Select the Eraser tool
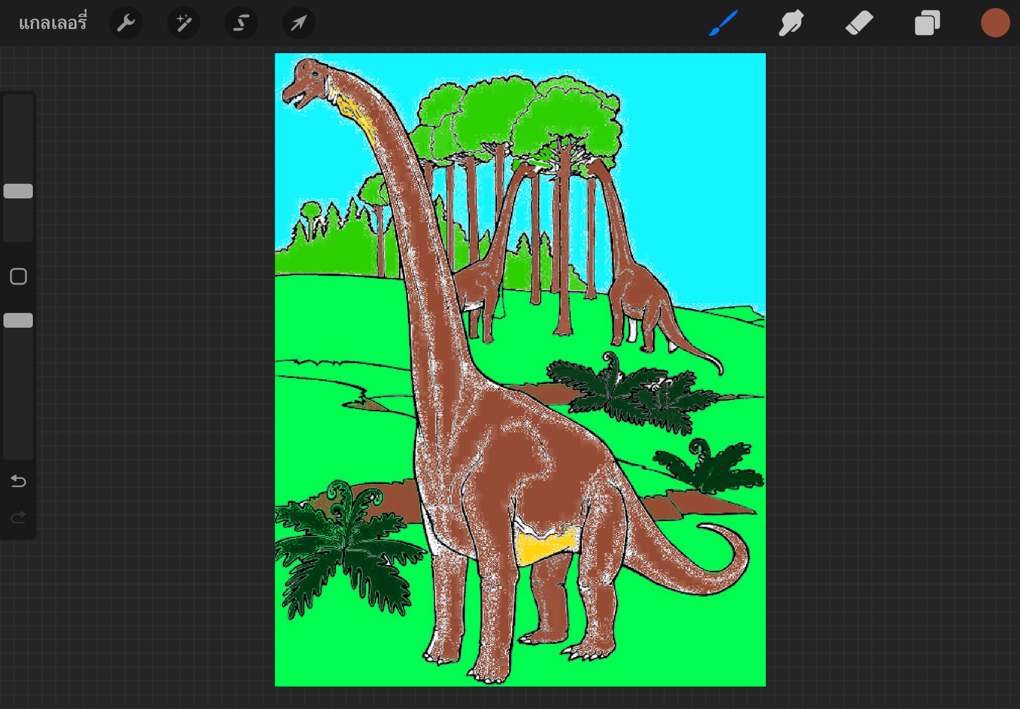 tap(858, 22)
